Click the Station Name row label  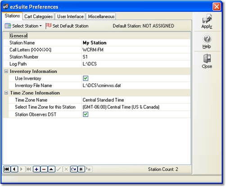(x=22, y=43)
